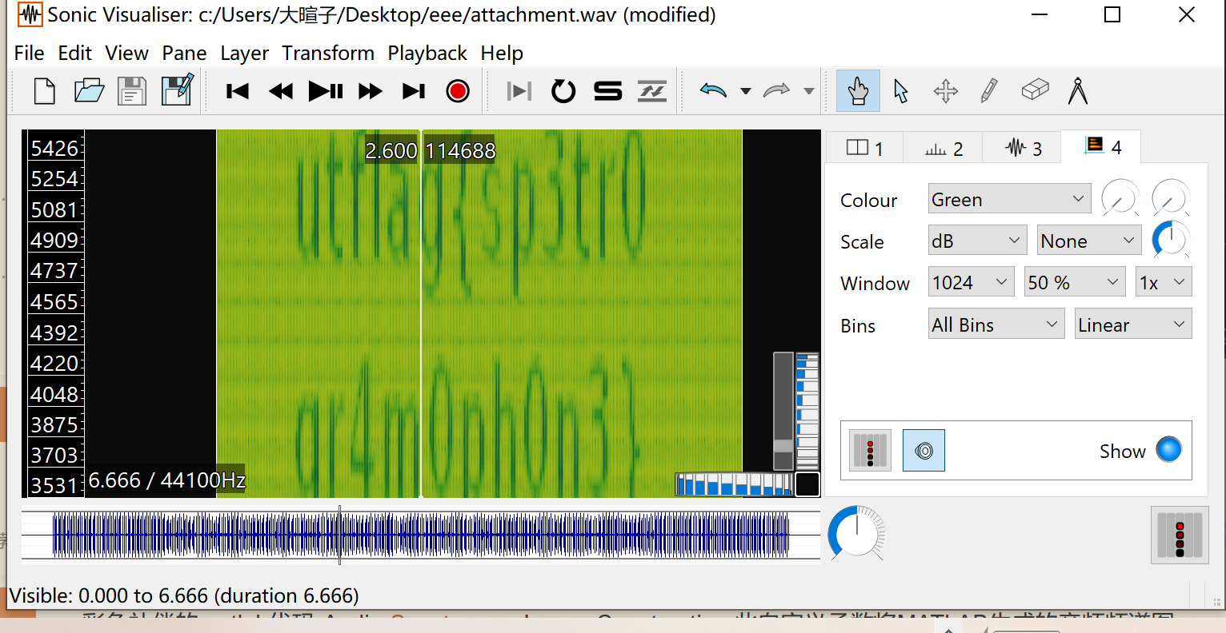Click the black reset zoom square button
Viewport: 1226px width, 633px height.
(x=807, y=484)
